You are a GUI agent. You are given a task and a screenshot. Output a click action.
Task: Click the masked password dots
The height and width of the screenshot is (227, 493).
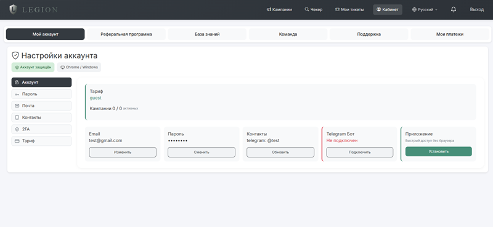coord(177,141)
